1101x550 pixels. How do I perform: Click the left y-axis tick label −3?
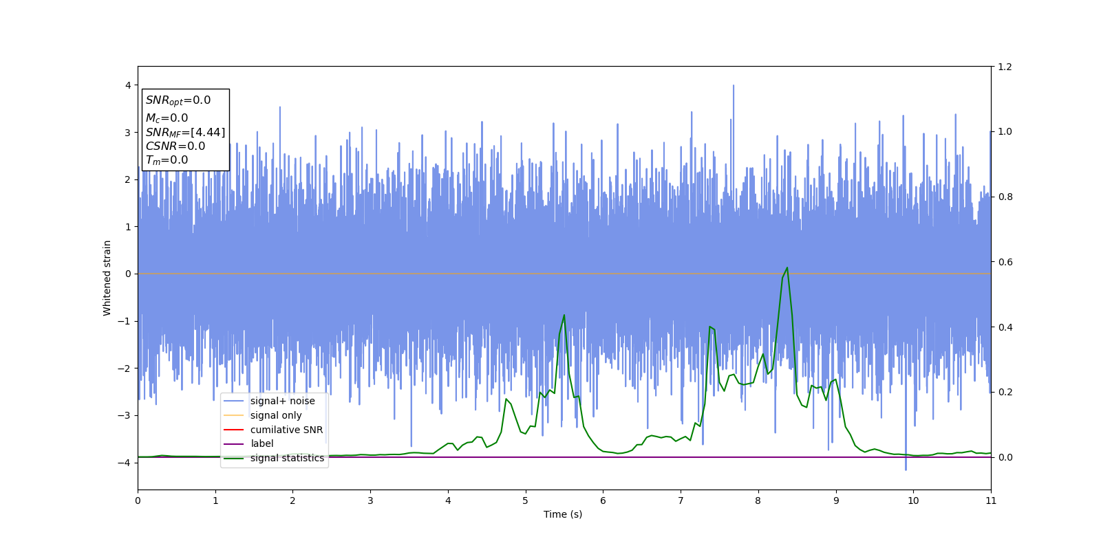pos(125,415)
